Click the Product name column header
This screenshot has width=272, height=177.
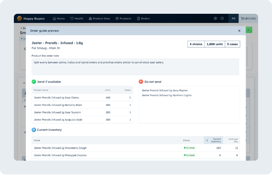point(41,90)
